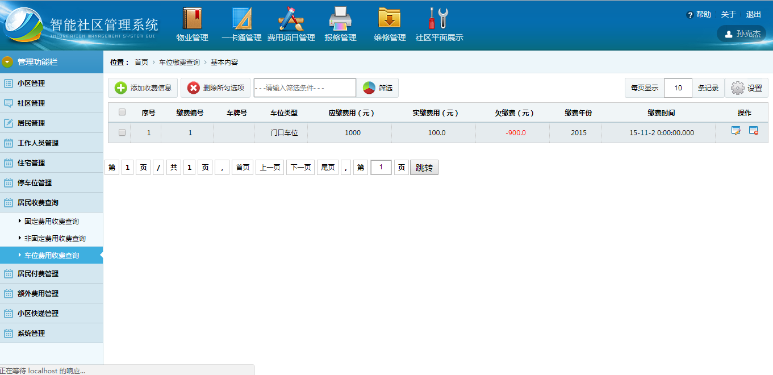The image size is (773, 375).
Task: Click the 欠缴费（元）column header
Action: 514,113
